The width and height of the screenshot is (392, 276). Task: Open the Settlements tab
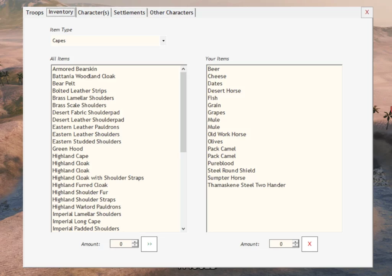[x=129, y=13]
